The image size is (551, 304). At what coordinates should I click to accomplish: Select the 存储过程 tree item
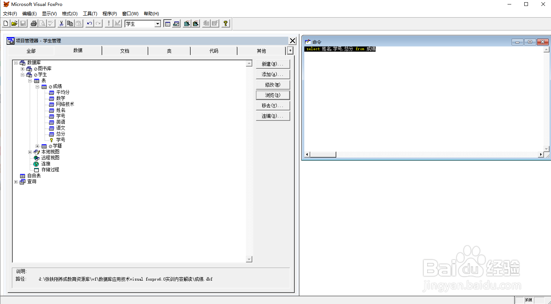click(50, 169)
